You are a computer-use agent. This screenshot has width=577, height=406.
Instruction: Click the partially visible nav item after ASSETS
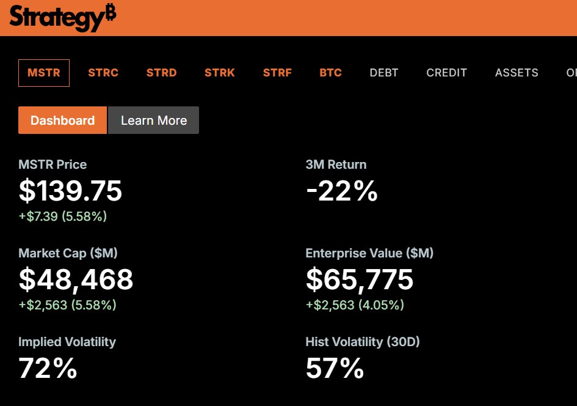click(570, 73)
